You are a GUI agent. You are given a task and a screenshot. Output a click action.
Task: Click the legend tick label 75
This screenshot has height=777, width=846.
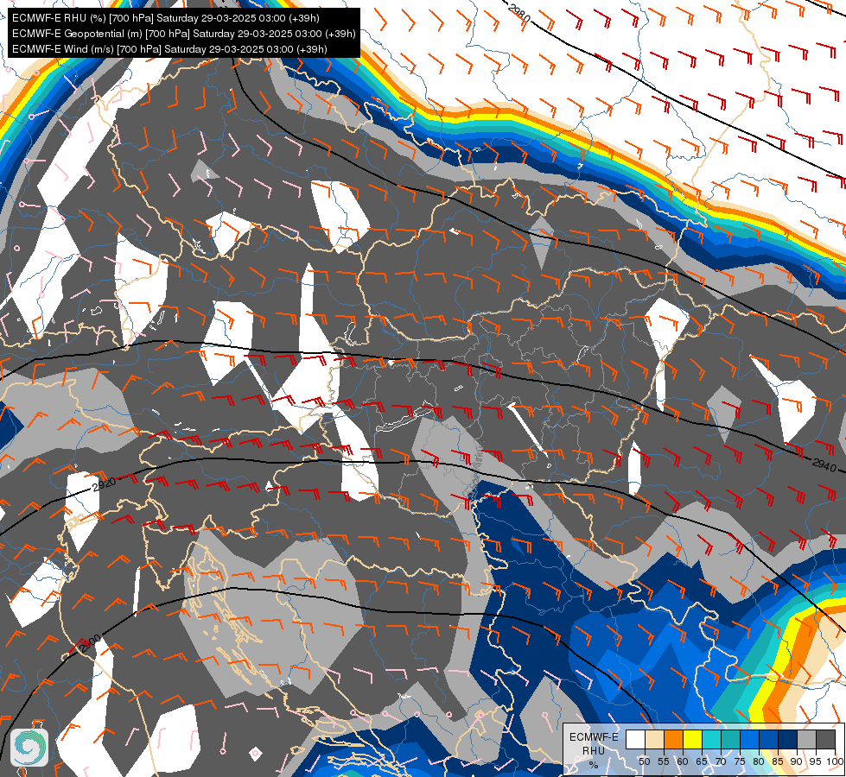pyautogui.click(x=740, y=761)
